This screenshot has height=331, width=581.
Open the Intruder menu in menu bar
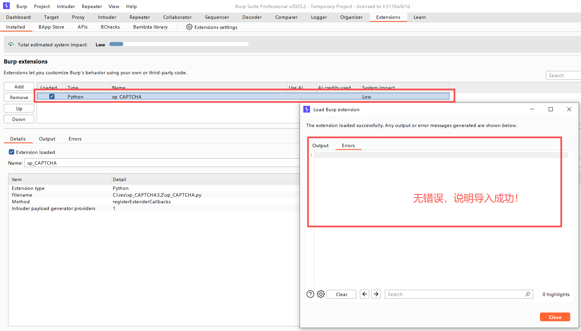pyautogui.click(x=66, y=6)
